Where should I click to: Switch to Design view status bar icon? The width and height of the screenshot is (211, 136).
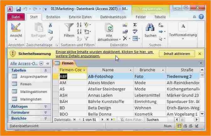[x=197, y=126]
